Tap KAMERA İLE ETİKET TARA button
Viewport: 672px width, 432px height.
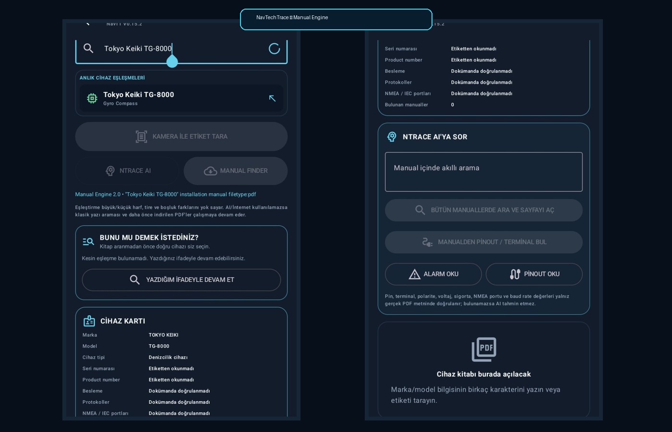click(181, 136)
